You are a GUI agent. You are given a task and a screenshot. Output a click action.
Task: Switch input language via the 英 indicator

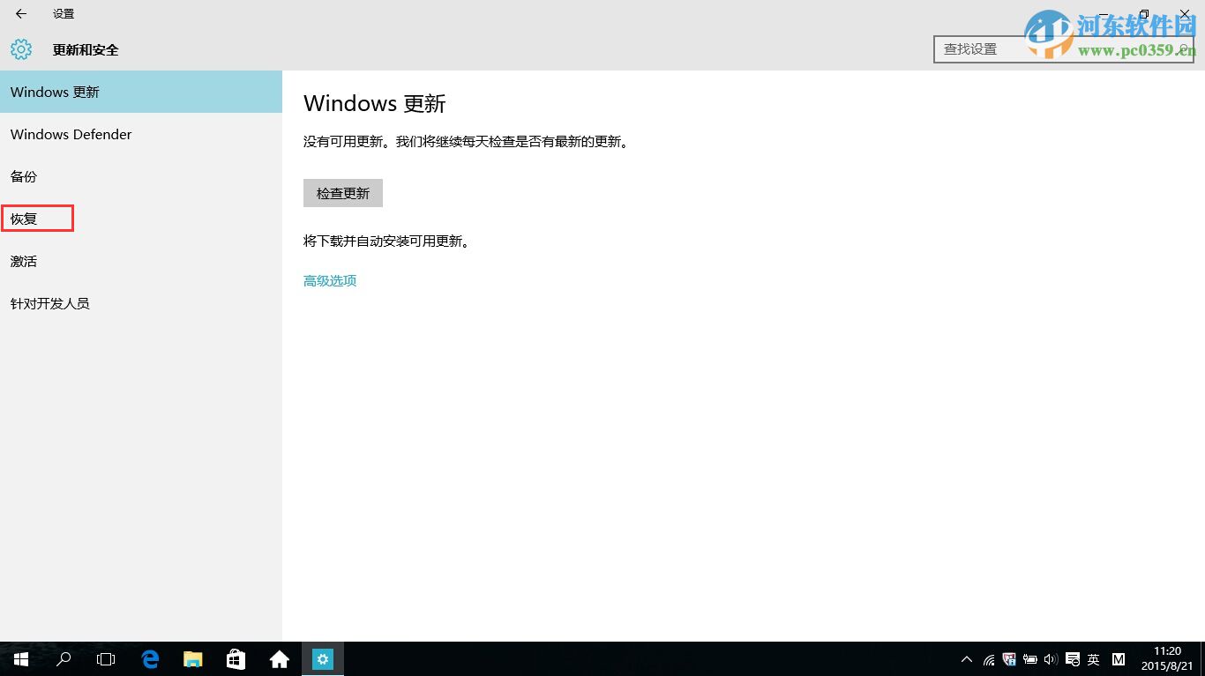click(x=1093, y=658)
